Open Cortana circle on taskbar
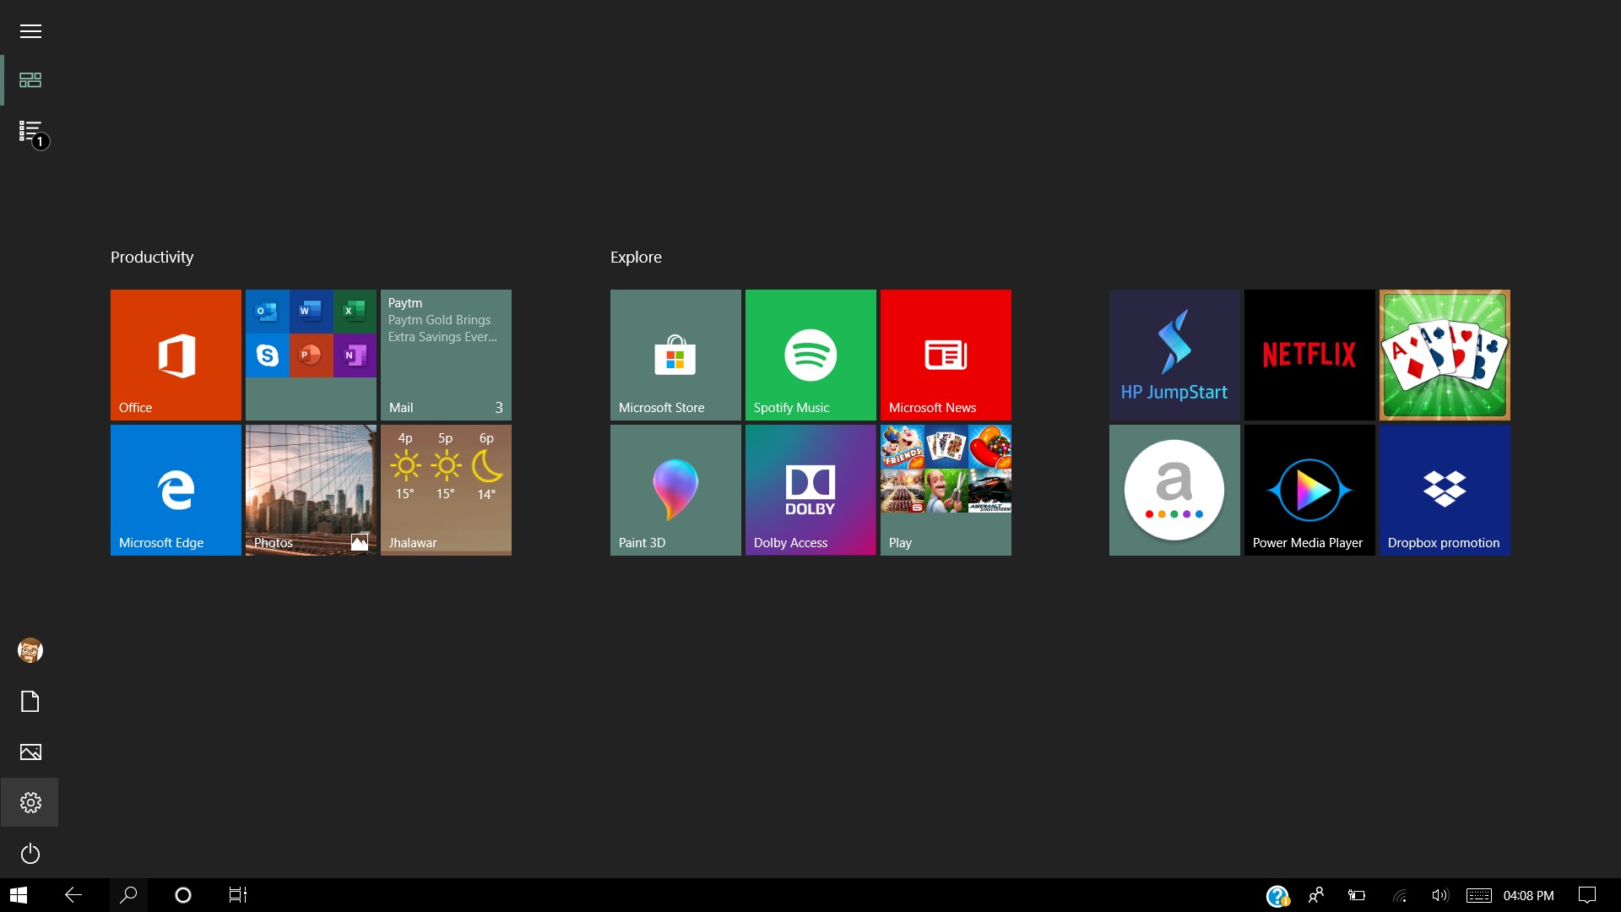 (183, 895)
